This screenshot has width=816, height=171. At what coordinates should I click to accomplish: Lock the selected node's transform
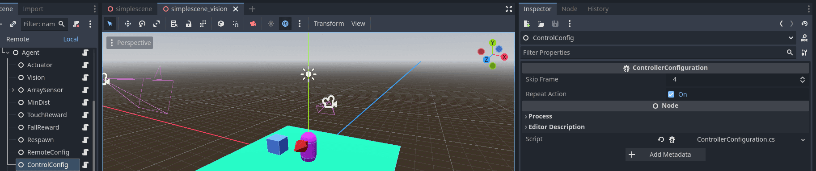[x=189, y=24]
